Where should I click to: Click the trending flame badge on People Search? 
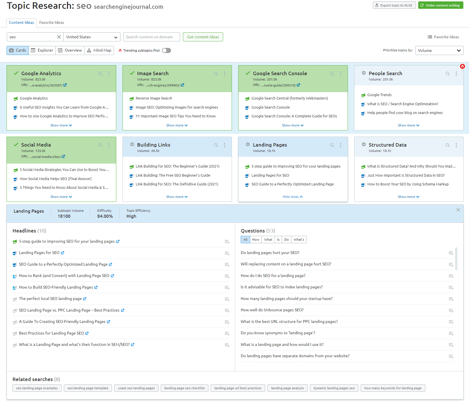point(462,66)
